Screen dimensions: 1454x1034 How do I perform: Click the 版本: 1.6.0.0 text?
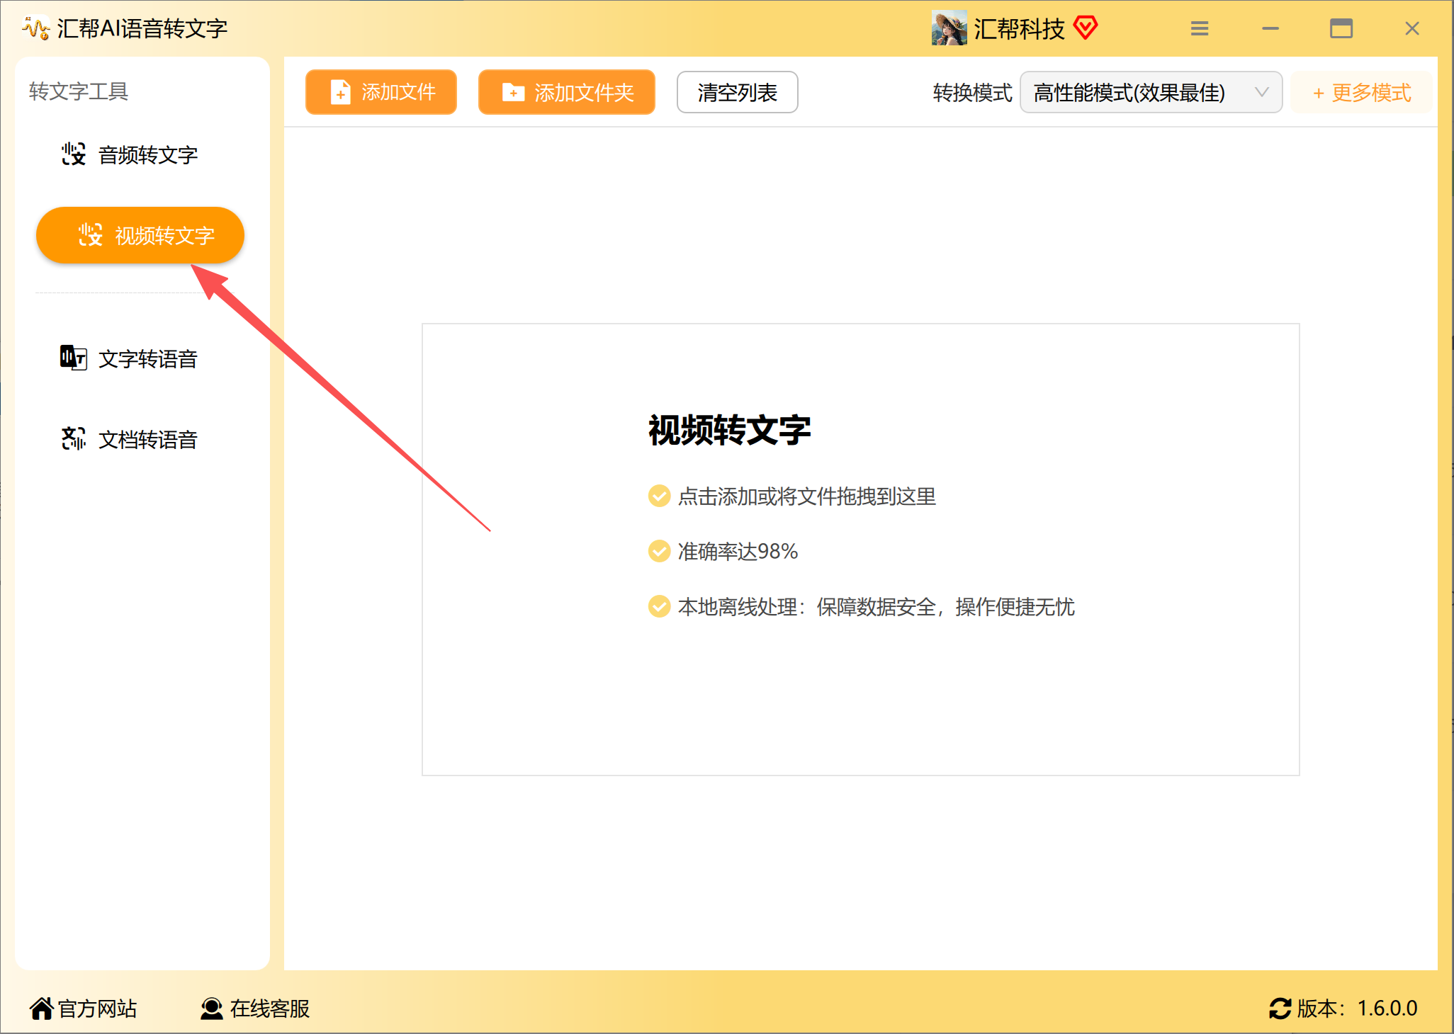(1357, 1009)
